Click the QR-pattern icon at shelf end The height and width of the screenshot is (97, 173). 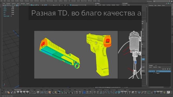click(x=168, y=92)
